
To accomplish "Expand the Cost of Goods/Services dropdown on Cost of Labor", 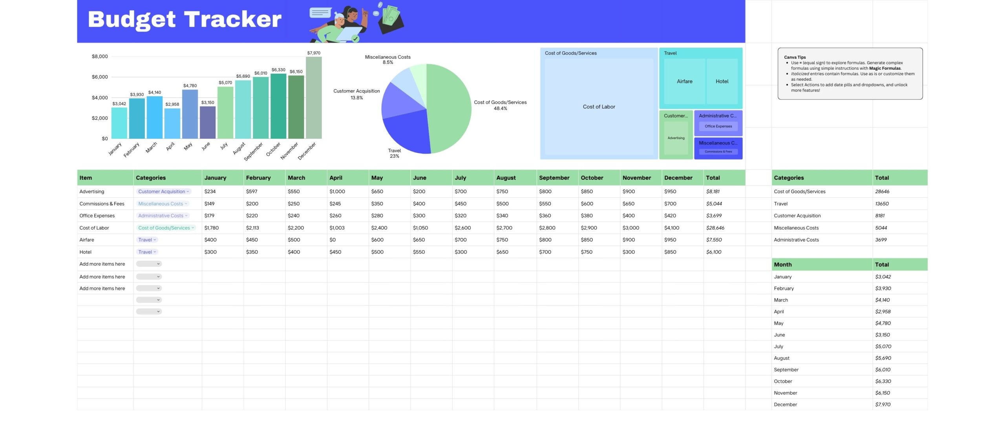I will click(166, 228).
